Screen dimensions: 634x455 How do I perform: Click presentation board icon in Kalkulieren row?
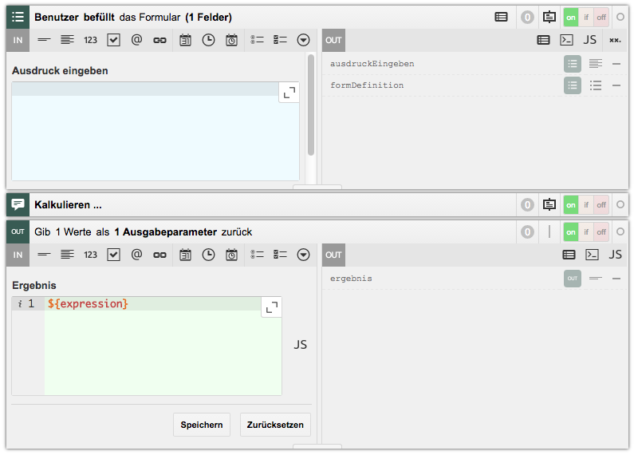549,205
